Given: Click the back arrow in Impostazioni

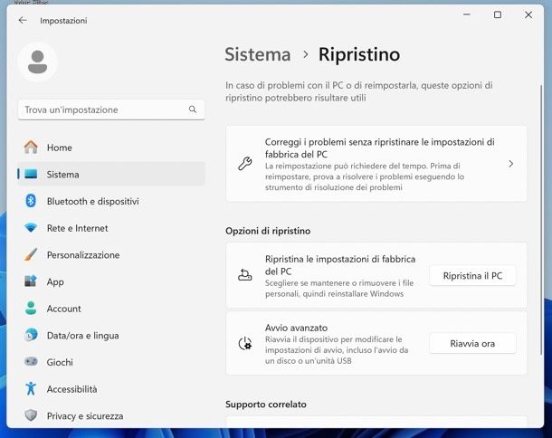Looking at the screenshot, I should coord(23,21).
